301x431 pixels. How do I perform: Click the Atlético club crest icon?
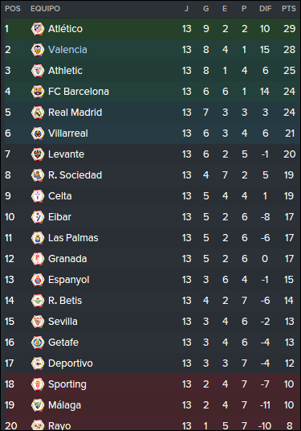pos(38,29)
